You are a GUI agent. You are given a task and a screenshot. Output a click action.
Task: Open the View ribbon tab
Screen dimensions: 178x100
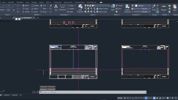point(27,2)
